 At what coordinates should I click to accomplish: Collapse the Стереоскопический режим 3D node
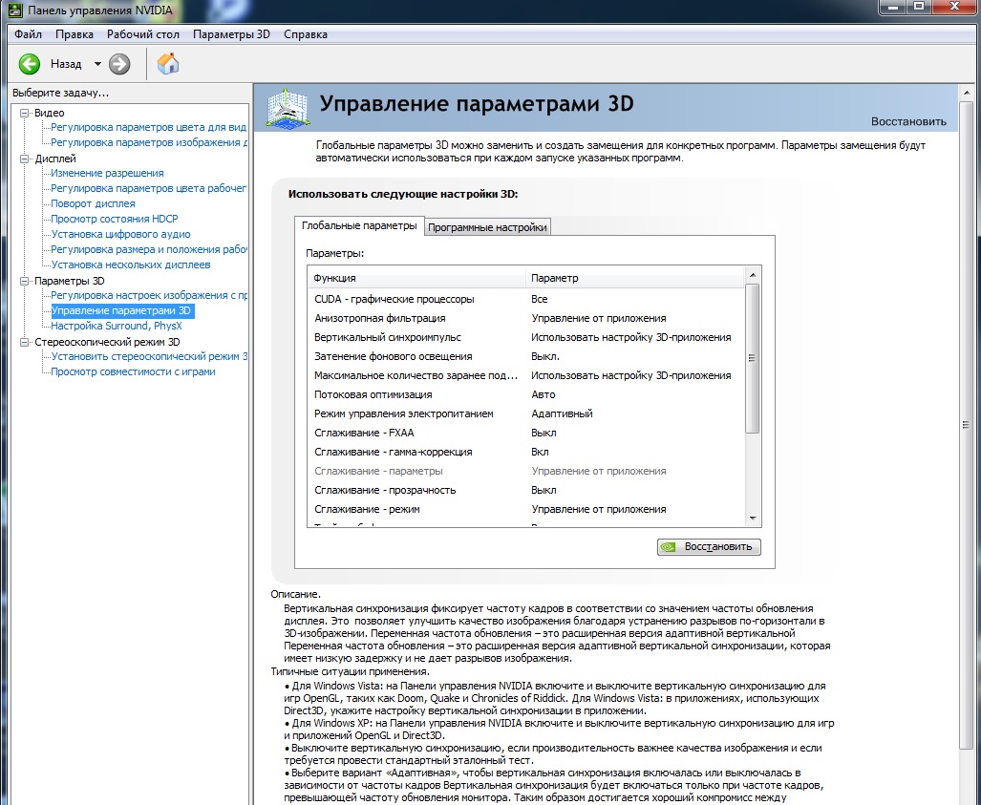[x=25, y=342]
